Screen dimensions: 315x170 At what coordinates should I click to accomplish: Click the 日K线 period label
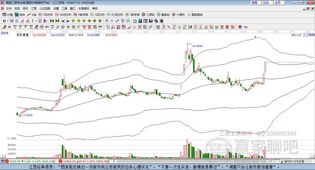point(4,33)
